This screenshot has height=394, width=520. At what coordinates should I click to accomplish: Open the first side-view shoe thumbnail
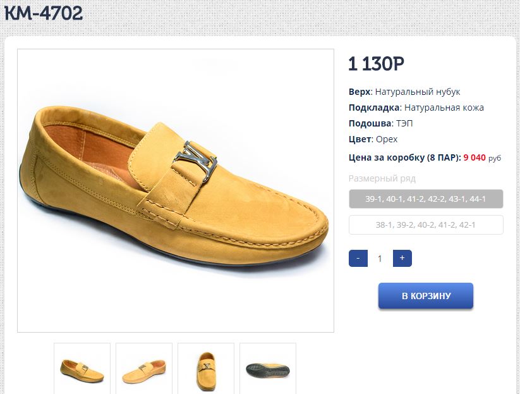tap(82, 369)
